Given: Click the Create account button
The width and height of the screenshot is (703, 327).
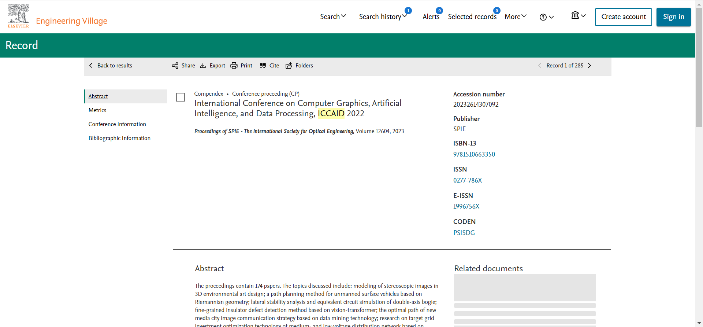Looking at the screenshot, I should [x=624, y=17].
